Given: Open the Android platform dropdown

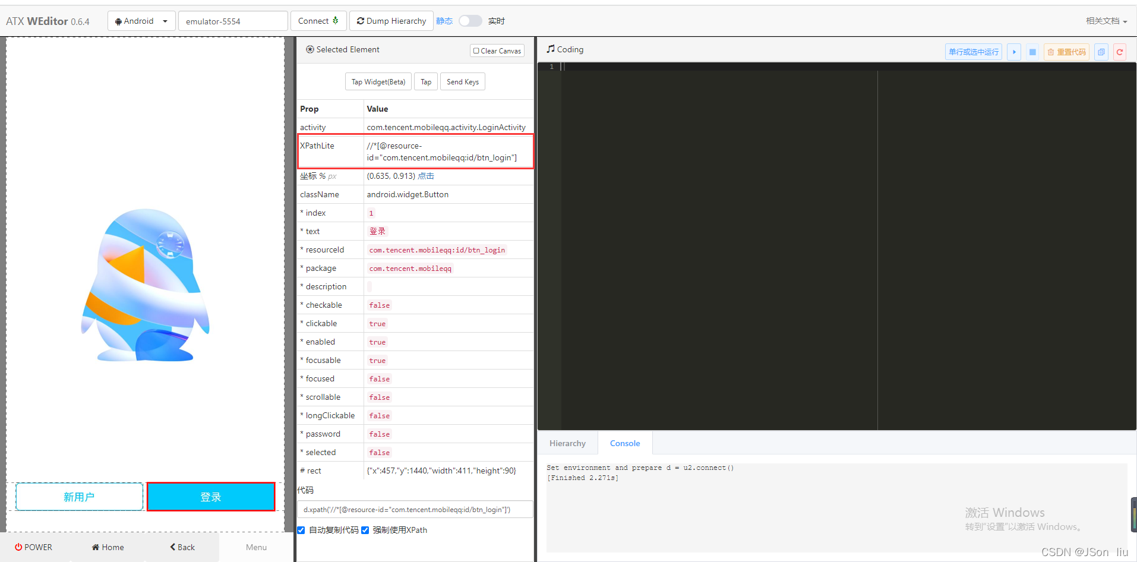Looking at the screenshot, I should click(141, 21).
